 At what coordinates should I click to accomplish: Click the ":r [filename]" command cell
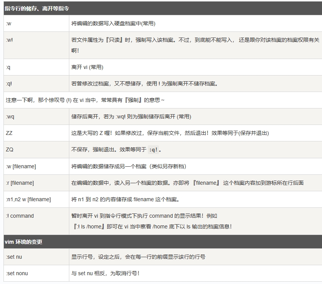coord(36,183)
